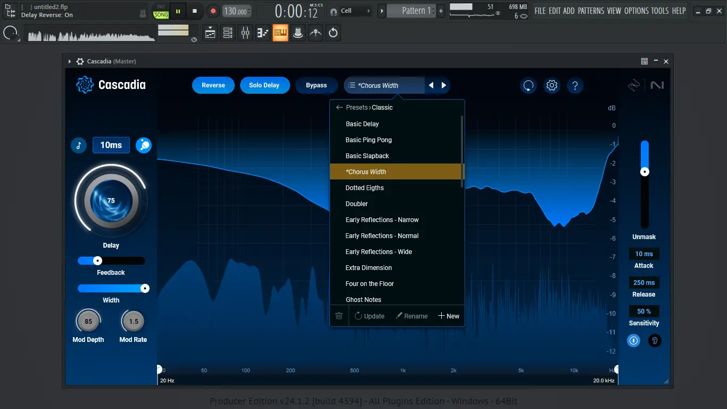727x409 pixels.
Task: Click the circular reset/undo icon in Cascadia header
Action: point(528,85)
